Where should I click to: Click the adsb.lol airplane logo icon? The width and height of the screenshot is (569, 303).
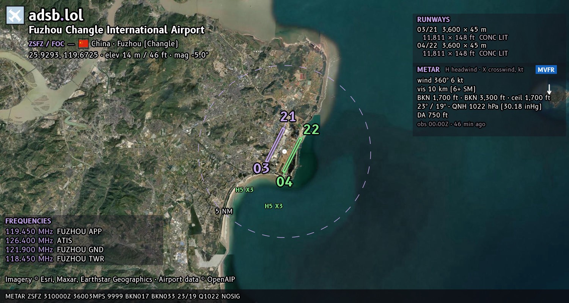coord(15,15)
